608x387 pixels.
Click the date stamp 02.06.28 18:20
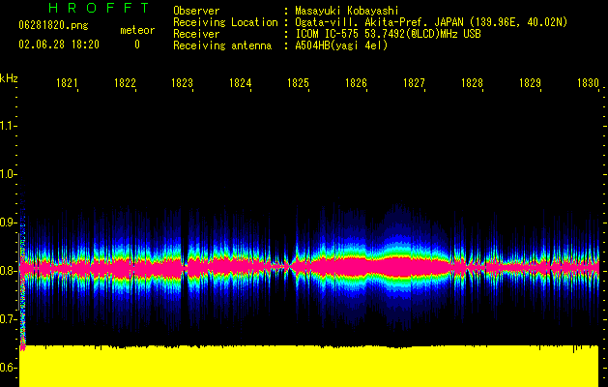tap(59, 45)
